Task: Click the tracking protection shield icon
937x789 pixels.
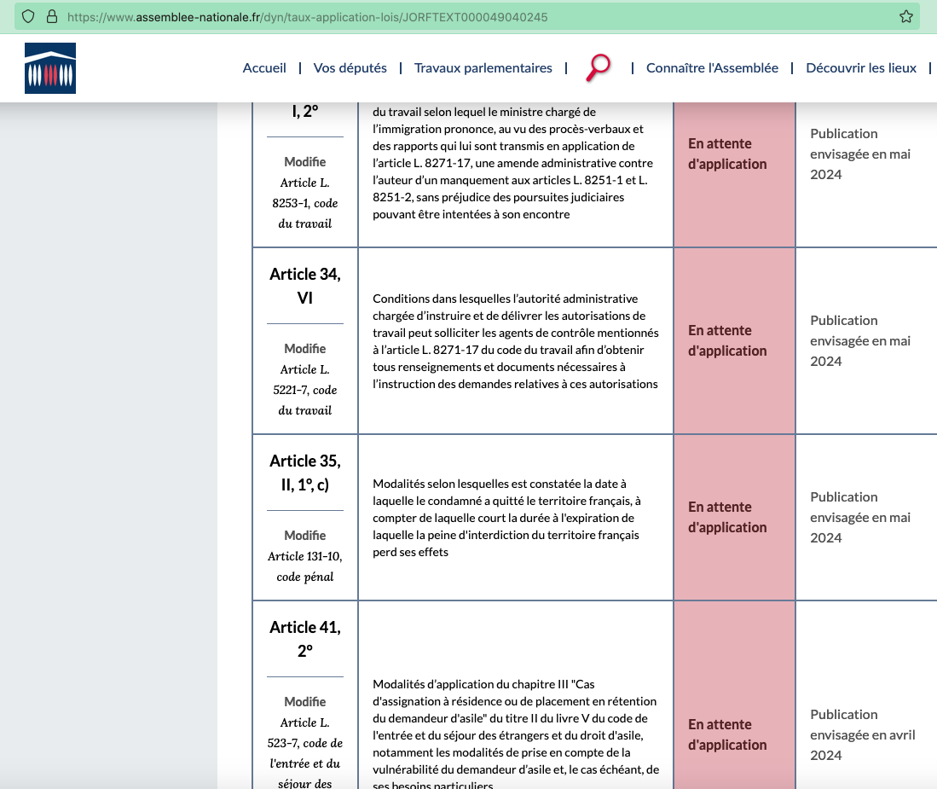Action: coord(29,16)
